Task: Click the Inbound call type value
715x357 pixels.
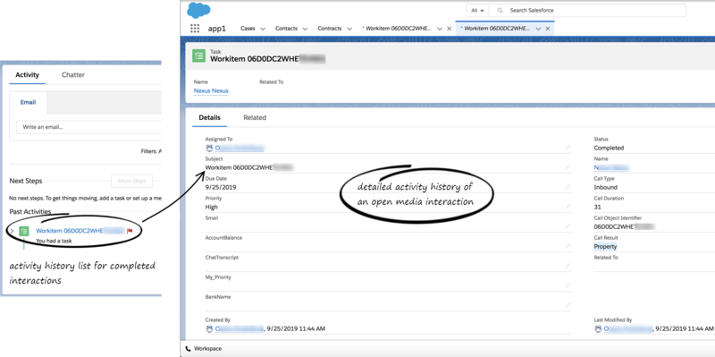Action: click(x=606, y=187)
